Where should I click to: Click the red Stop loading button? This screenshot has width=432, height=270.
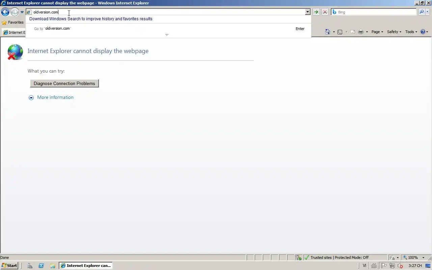tap(325, 12)
